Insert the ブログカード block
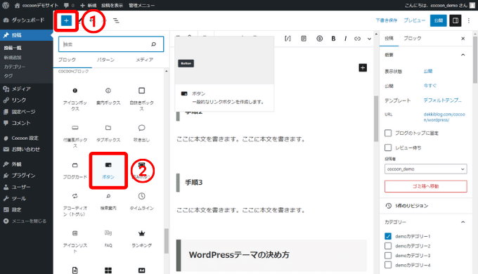Image resolution: width=478 pixels, height=274 pixels. (75, 171)
